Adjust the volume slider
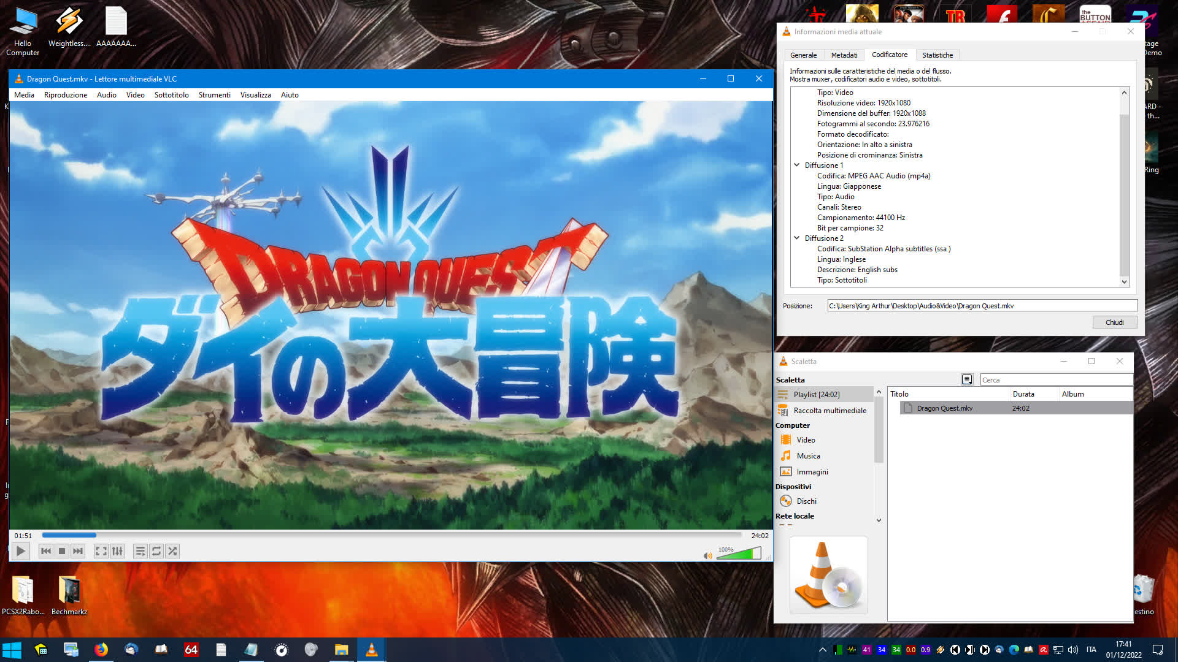The height and width of the screenshot is (662, 1178). (x=739, y=554)
